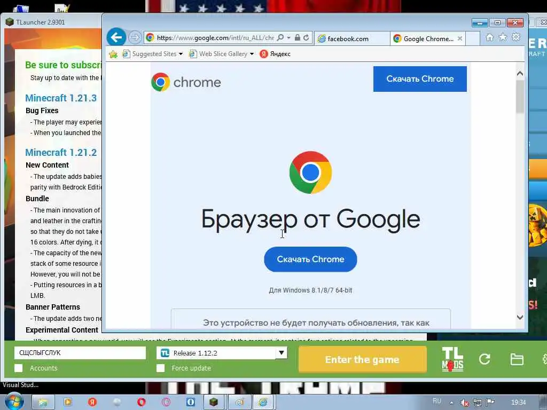
Task: Click the 'Bug Fixes' heading text
Action: click(x=42, y=111)
